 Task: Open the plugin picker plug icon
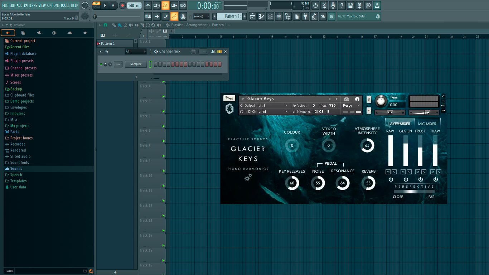(x=305, y=16)
